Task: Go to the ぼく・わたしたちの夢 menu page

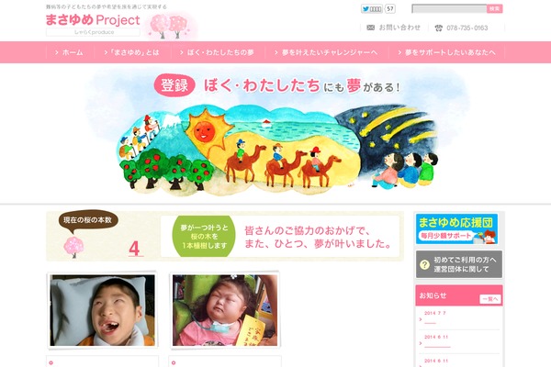Action: [217, 52]
